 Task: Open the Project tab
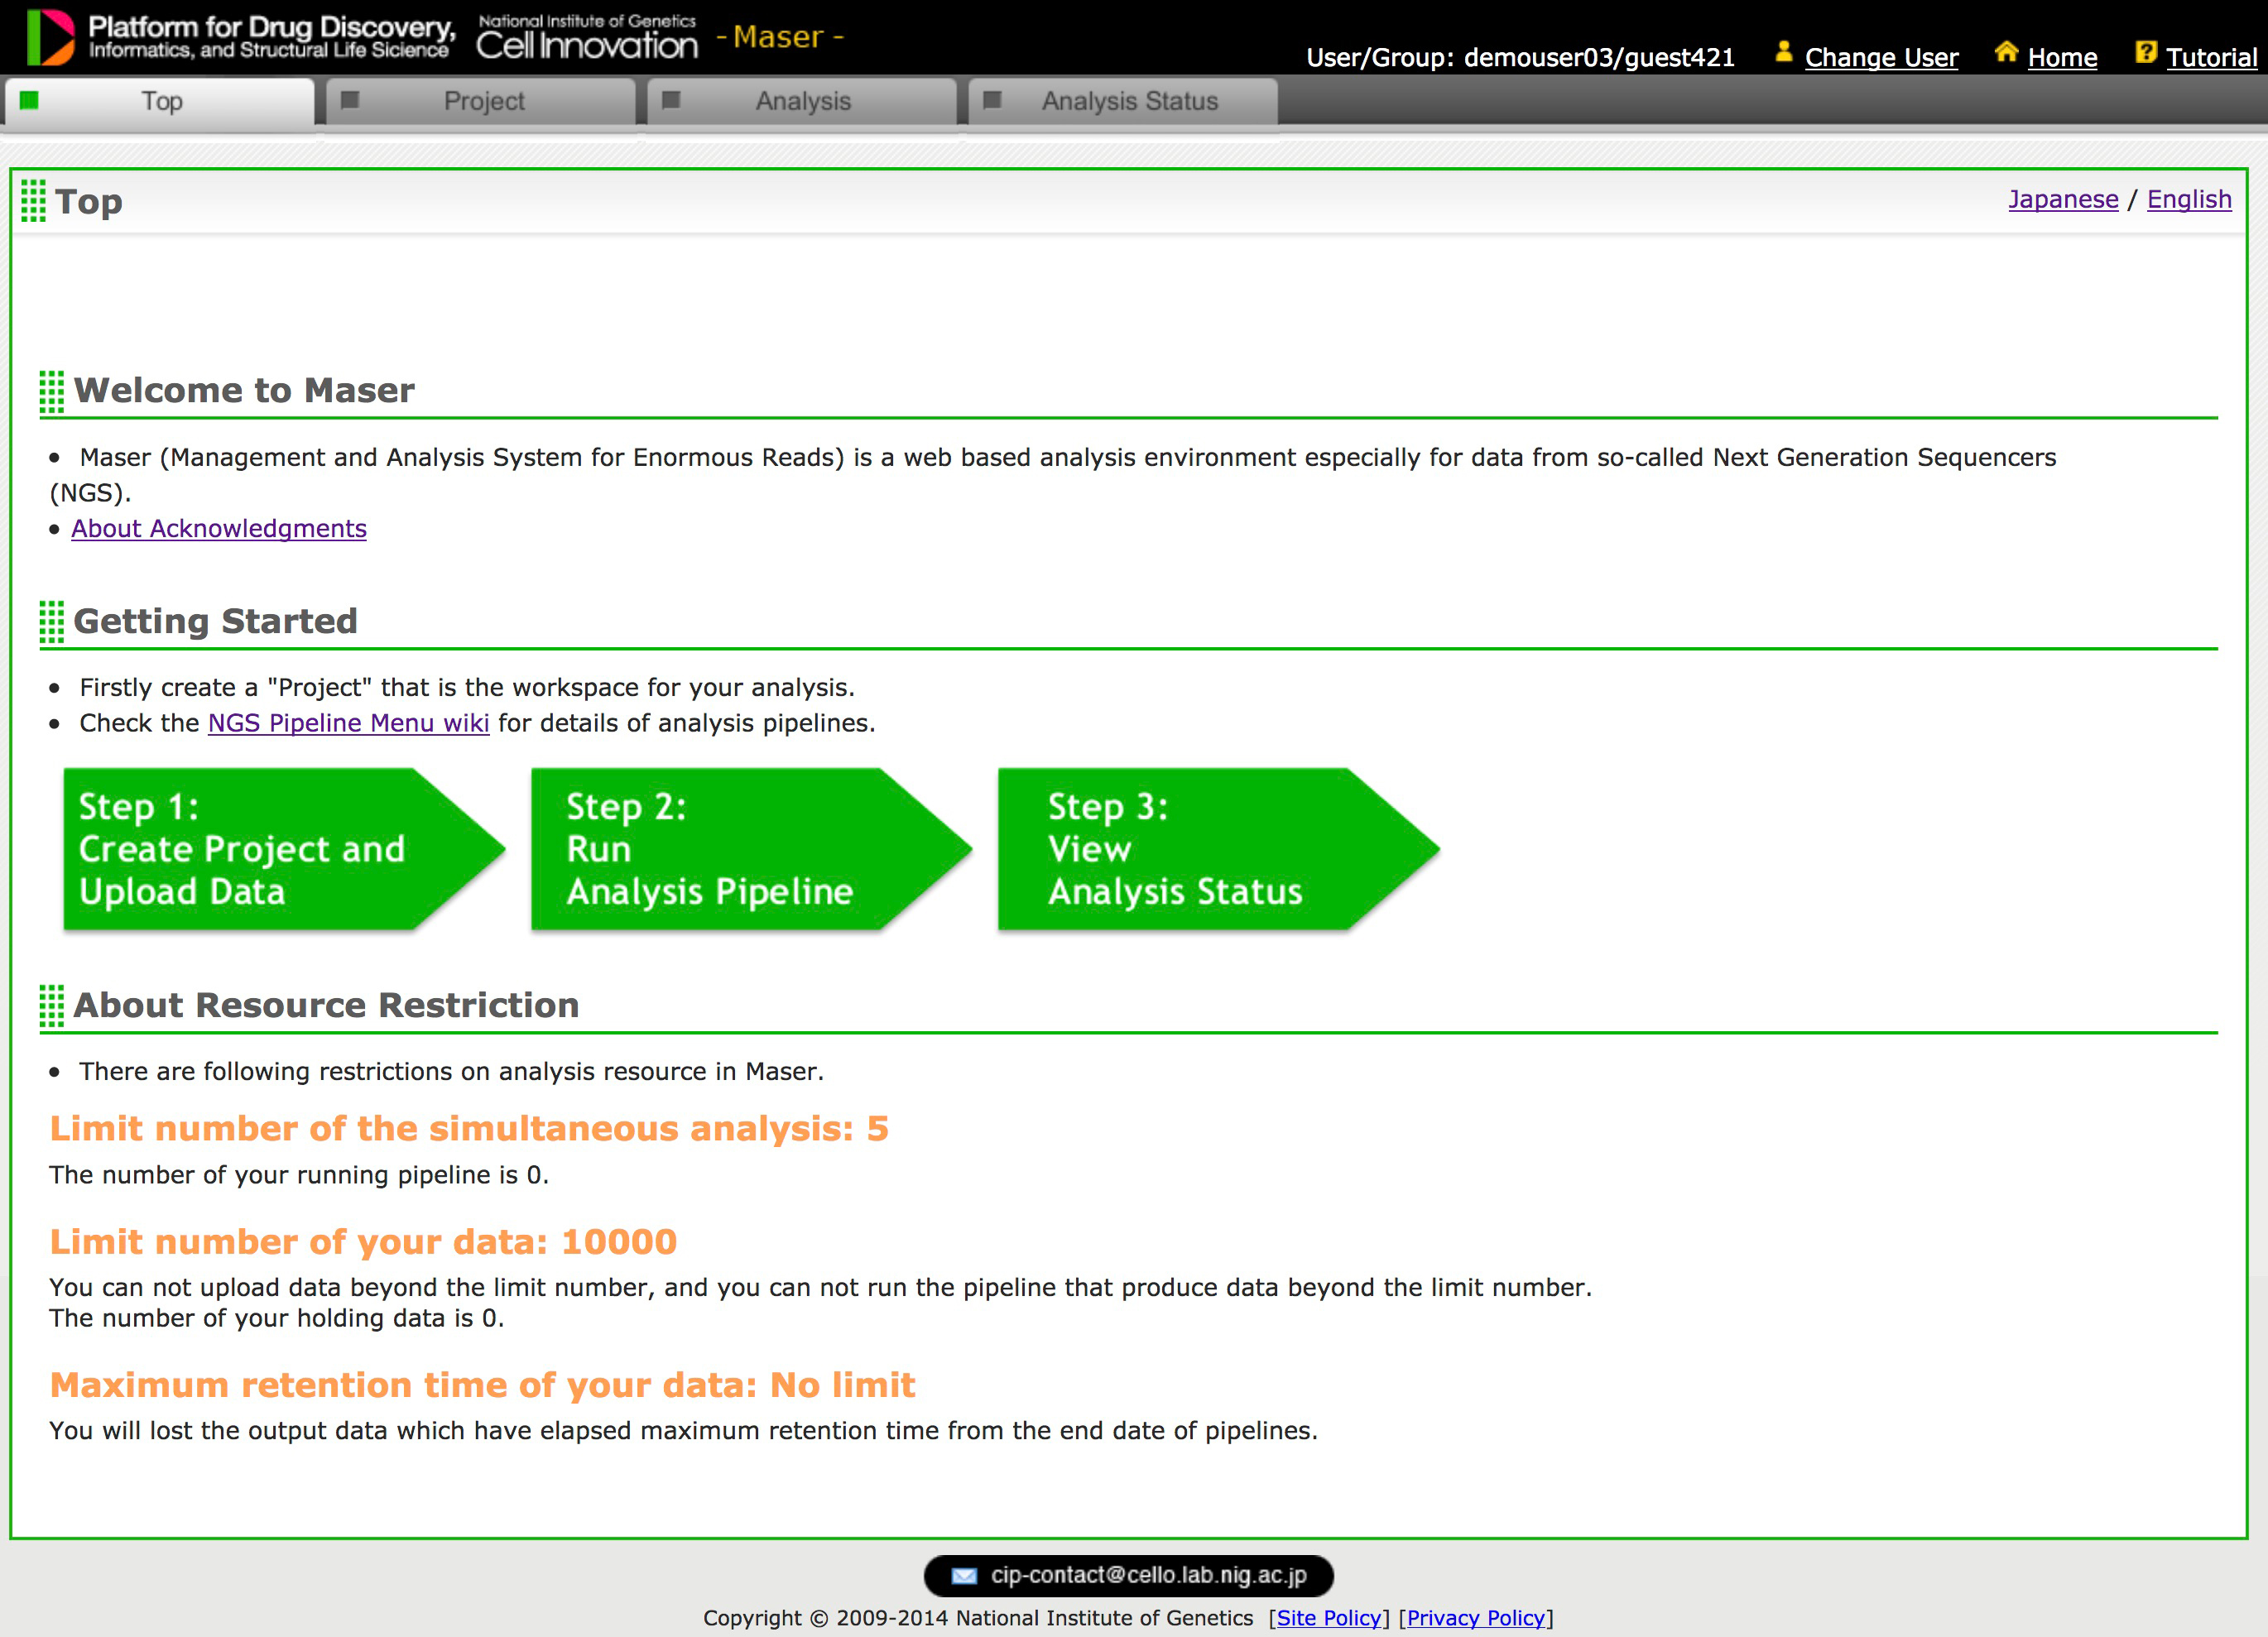point(483,101)
